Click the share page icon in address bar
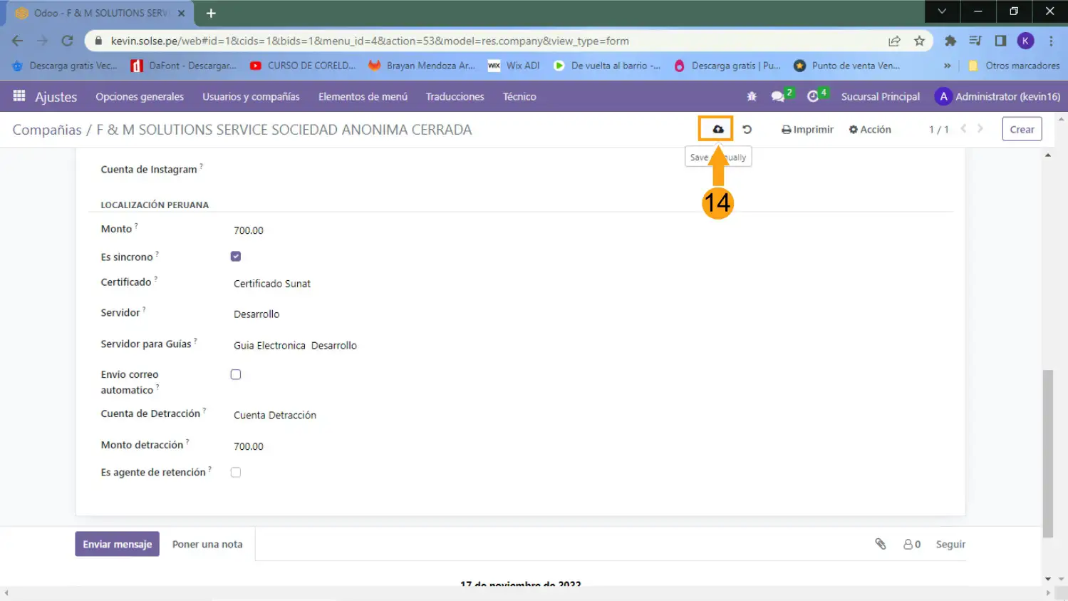This screenshot has height=601, width=1068. [894, 41]
